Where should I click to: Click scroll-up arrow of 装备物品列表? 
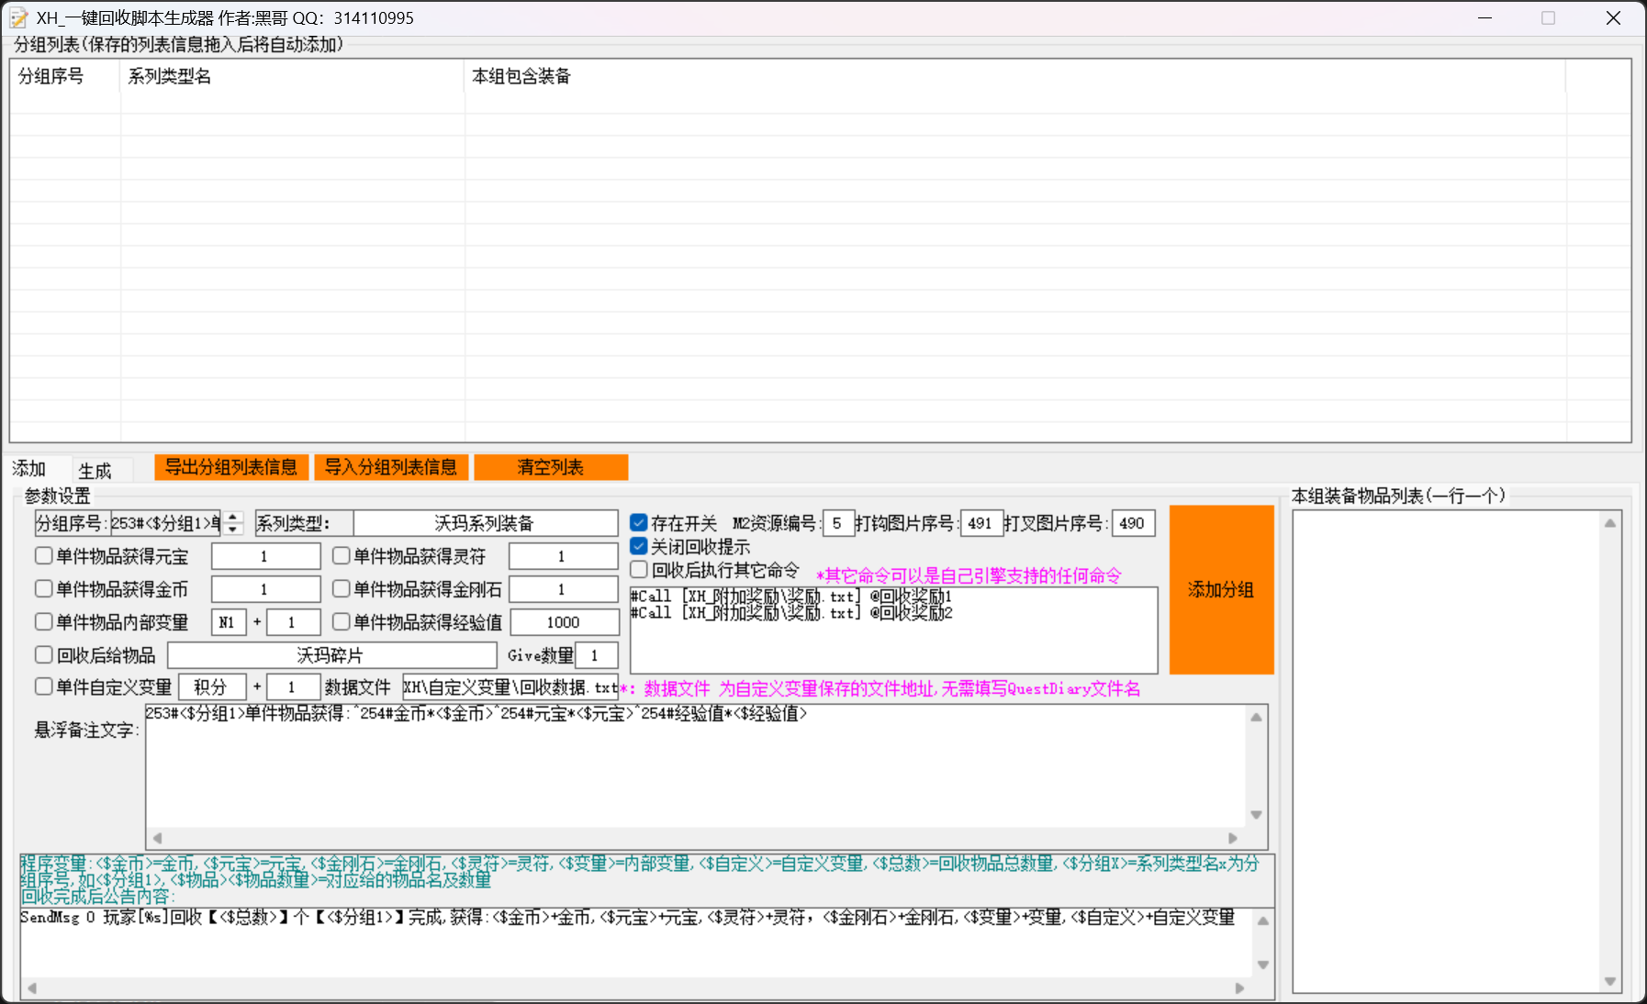(1609, 523)
